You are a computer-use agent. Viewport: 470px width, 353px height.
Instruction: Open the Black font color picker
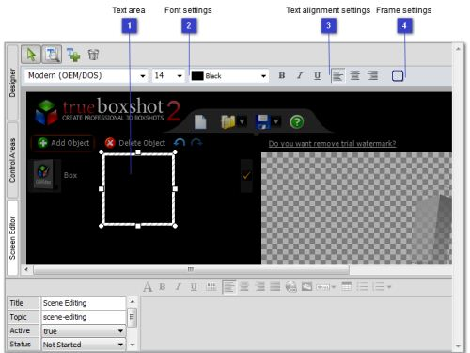coord(229,75)
